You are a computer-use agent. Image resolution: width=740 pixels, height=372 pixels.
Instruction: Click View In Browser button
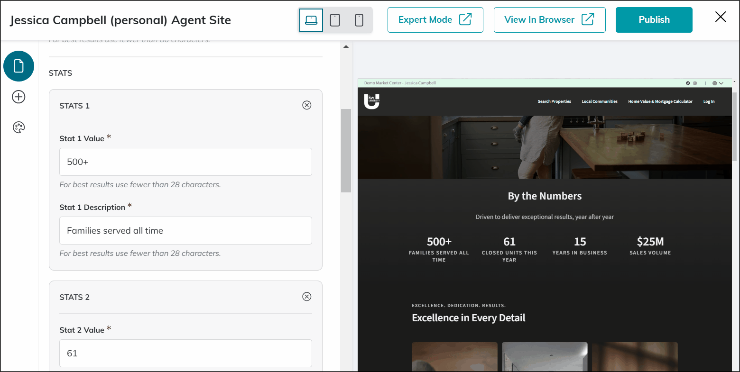(x=550, y=20)
